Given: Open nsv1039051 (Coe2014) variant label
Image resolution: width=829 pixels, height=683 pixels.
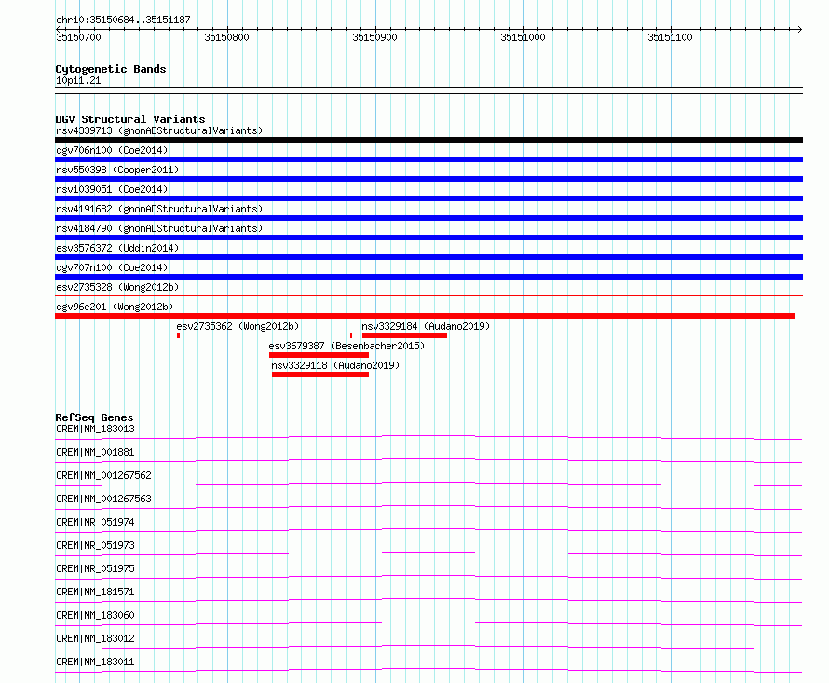Looking at the screenshot, I should [x=112, y=189].
